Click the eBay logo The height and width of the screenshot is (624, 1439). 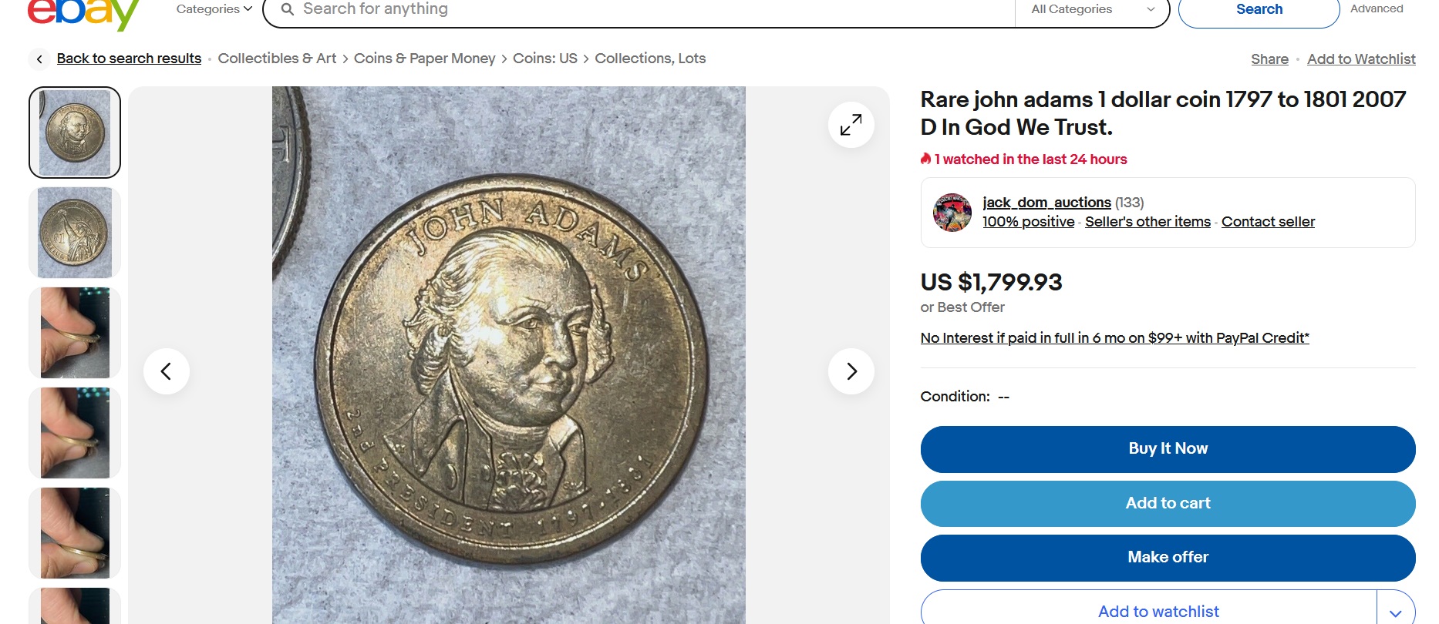coord(83,13)
